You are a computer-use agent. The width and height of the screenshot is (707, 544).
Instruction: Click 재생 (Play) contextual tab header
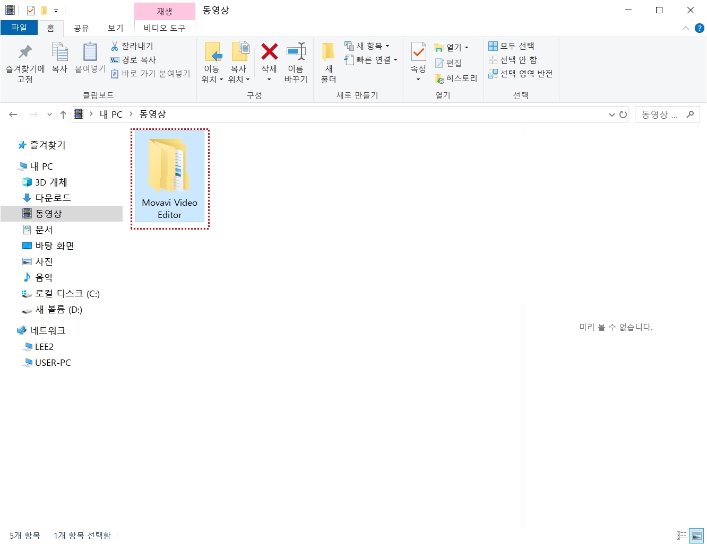pyautogui.click(x=165, y=11)
